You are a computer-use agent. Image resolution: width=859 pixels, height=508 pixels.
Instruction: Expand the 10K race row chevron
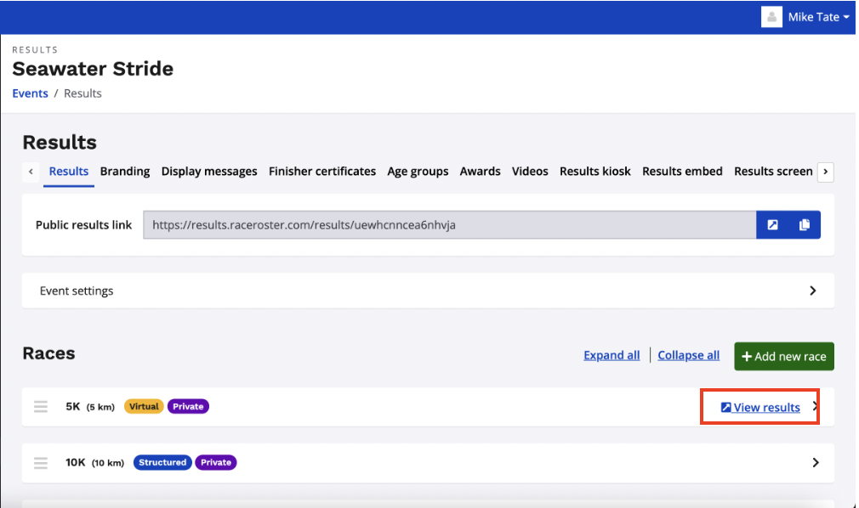point(815,463)
